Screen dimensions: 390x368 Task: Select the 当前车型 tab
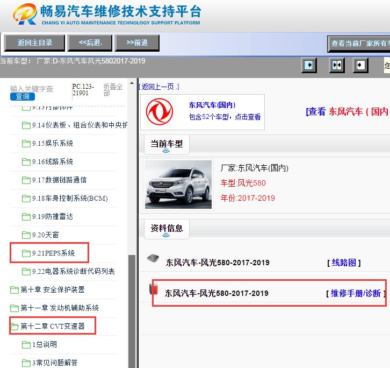coord(167,145)
